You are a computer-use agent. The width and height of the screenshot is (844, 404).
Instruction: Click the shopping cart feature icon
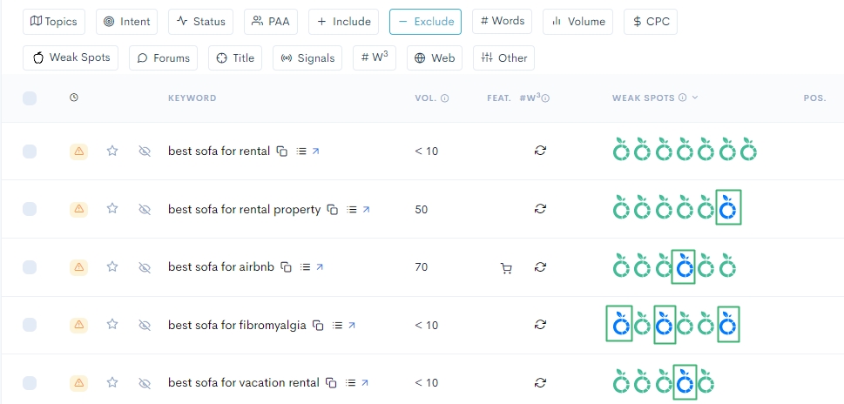(506, 268)
